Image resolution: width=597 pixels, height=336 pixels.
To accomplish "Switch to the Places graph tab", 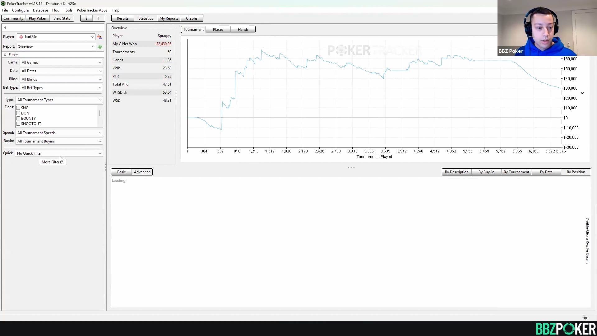I will (218, 30).
